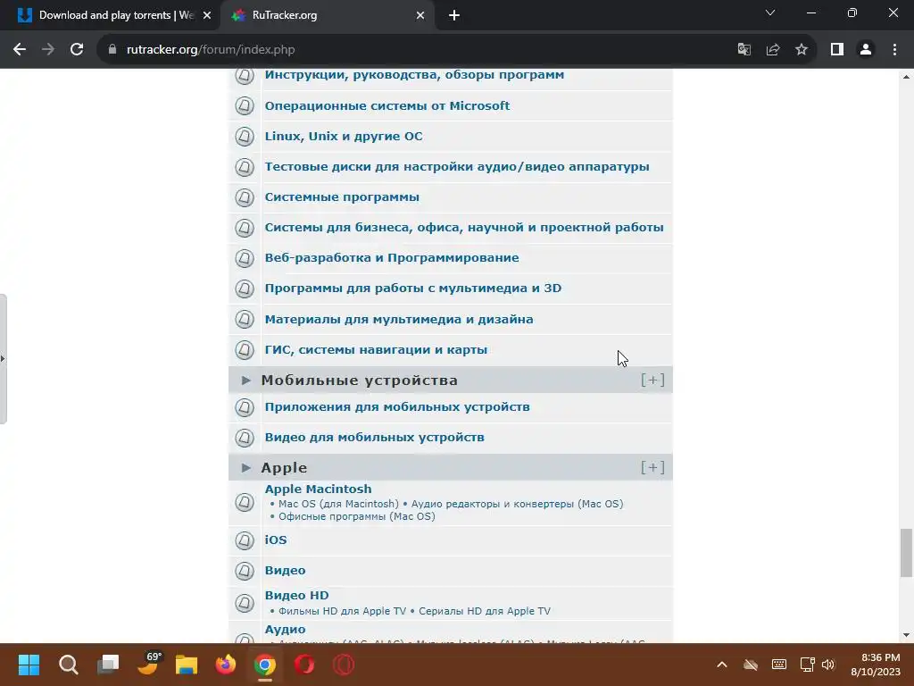Open Сериалы HD для Apple TV

pyautogui.click(x=485, y=611)
